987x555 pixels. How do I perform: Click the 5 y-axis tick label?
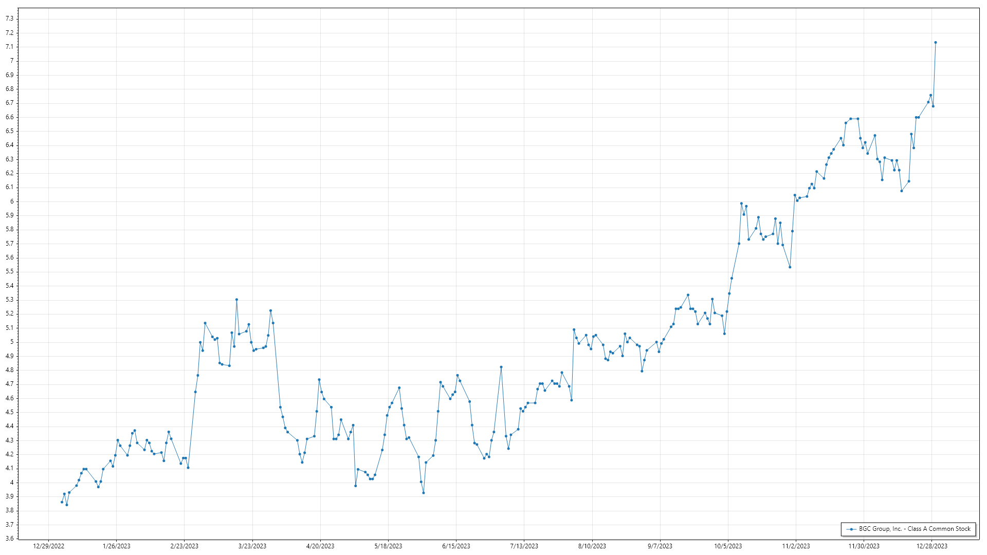[12, 342]
